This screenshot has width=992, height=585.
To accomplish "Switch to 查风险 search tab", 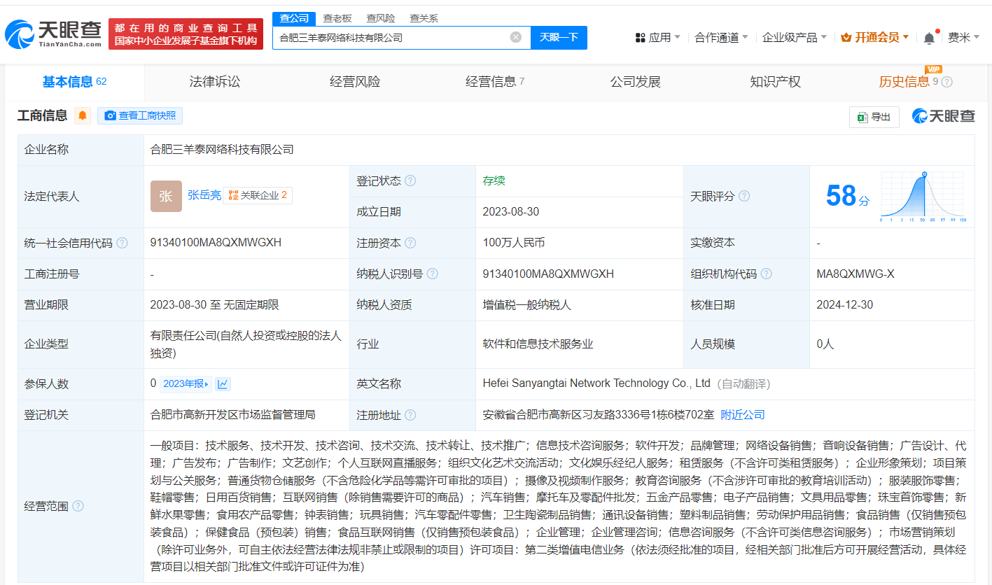I will coord(380,18).
